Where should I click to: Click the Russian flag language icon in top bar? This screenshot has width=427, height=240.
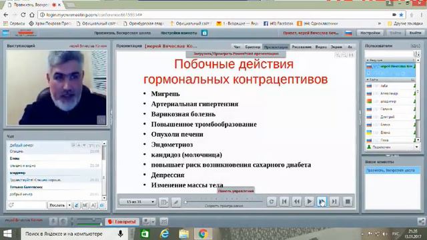(x=348, y=33)
